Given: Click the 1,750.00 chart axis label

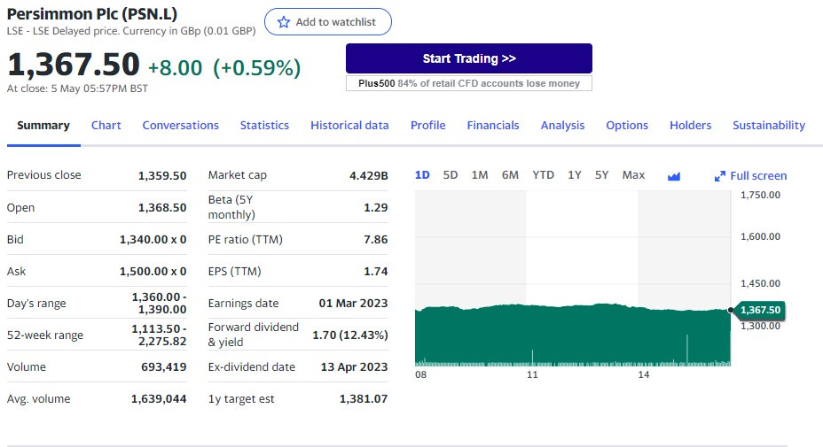Looking at the screenshot, I should pyautogui.click(x=760, y=195).
